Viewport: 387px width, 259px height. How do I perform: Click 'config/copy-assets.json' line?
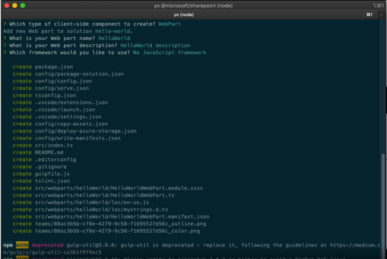[71, 124]
